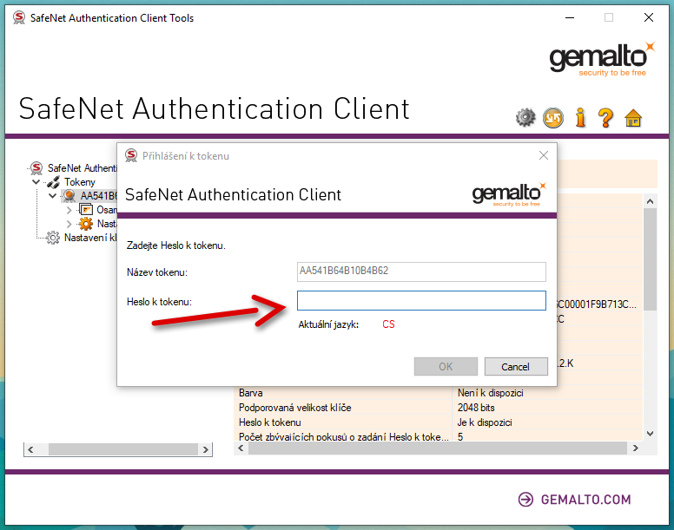Focus the Heslo k tokenu password field
Screen dimensions: 674x530
421,301
